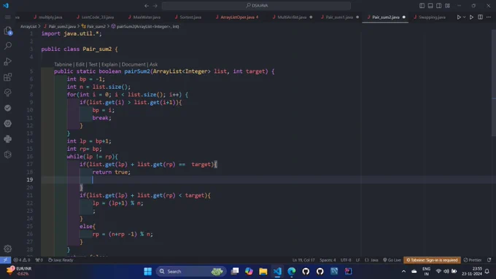Open the Search view in activity bar
The width and height of the screenshot is (496, 279).
click(x=8, y=46)
